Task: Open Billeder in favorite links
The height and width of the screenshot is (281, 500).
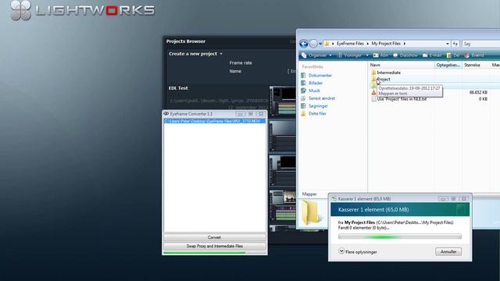Action: (316, 84)
